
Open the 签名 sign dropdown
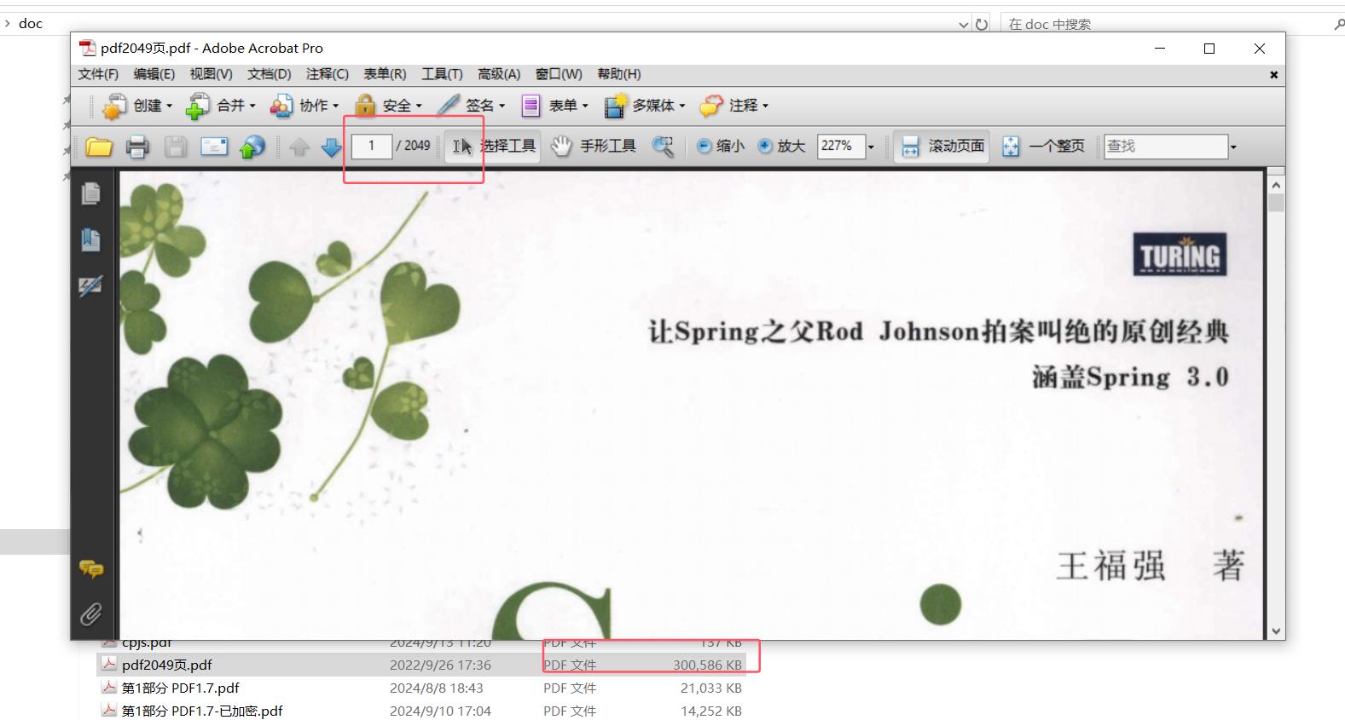471,106
